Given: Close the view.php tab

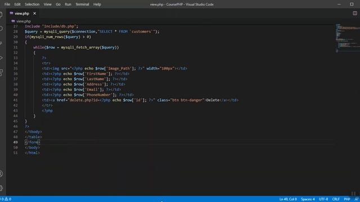Looking at the screenshot, I should point(34,13).
